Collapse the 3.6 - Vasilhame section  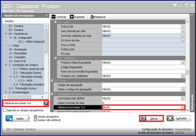click(x=56, y=58)
